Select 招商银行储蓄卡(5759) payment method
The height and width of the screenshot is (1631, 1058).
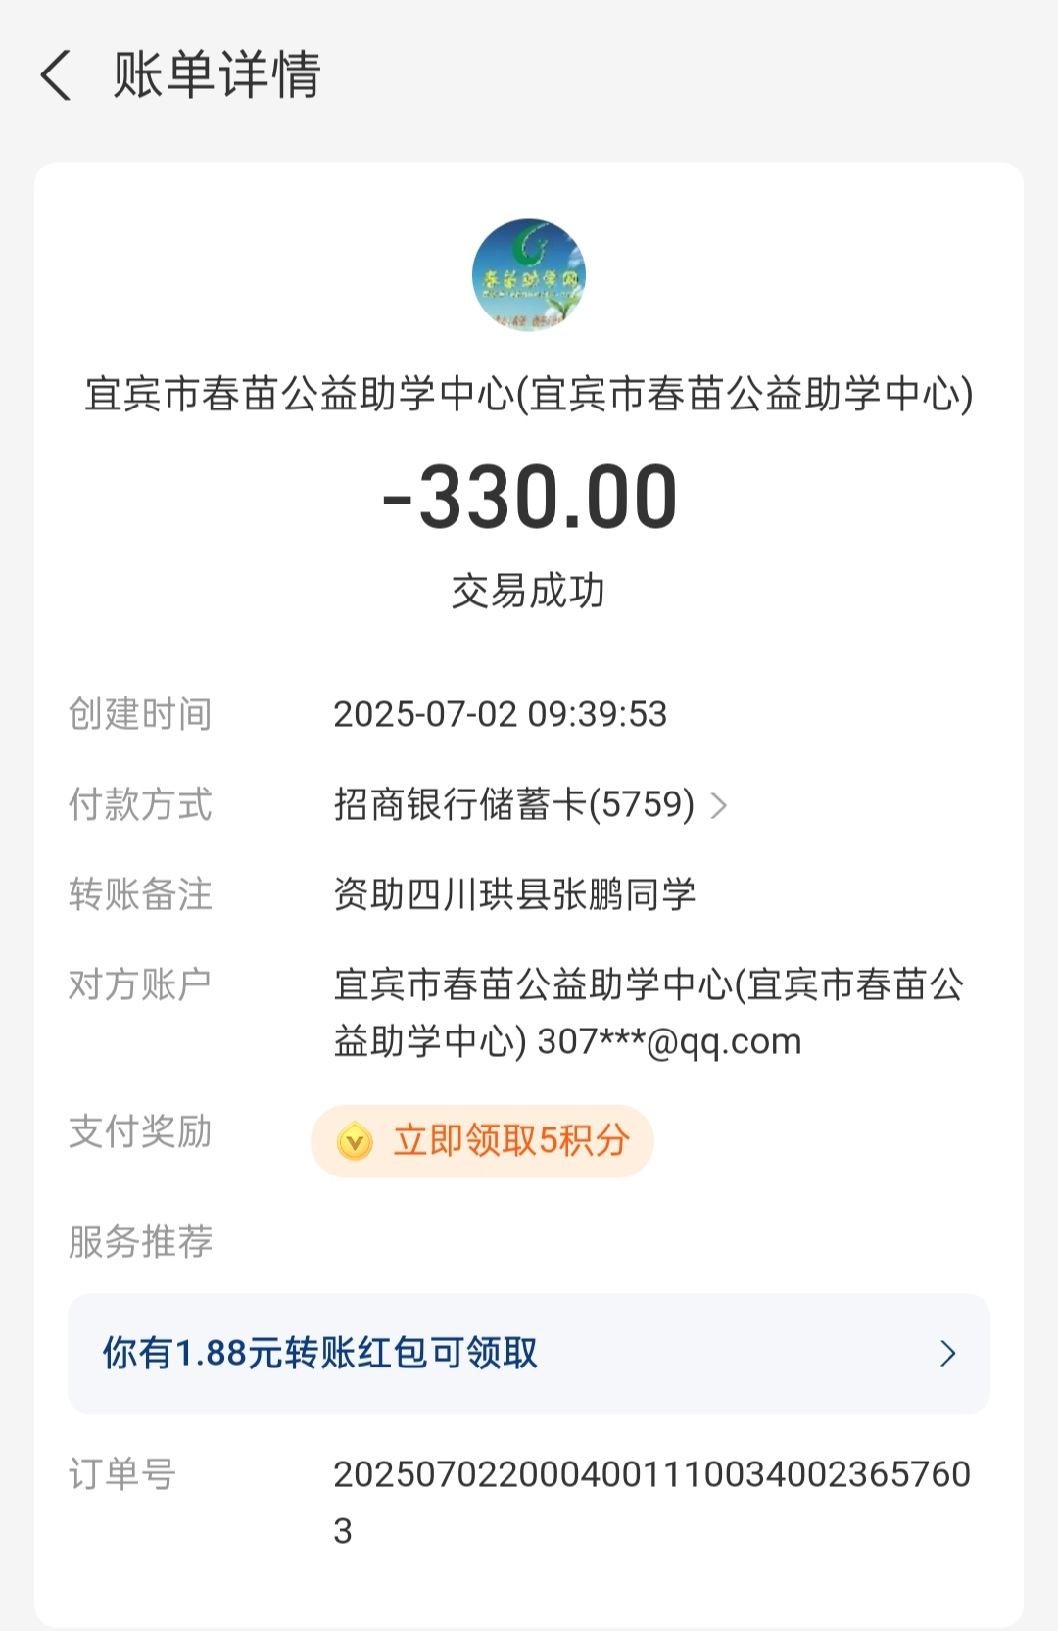tap(514, 805)
